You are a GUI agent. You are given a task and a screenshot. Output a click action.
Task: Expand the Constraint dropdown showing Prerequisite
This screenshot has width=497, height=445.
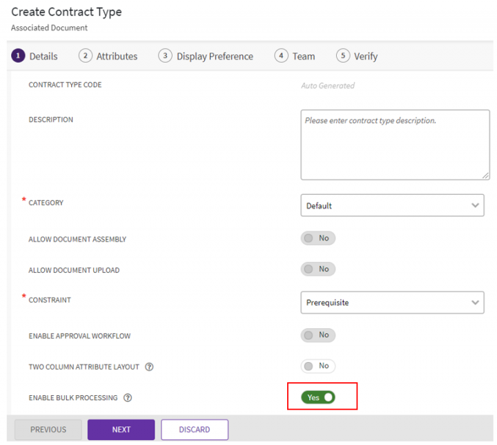click(392, 302)
